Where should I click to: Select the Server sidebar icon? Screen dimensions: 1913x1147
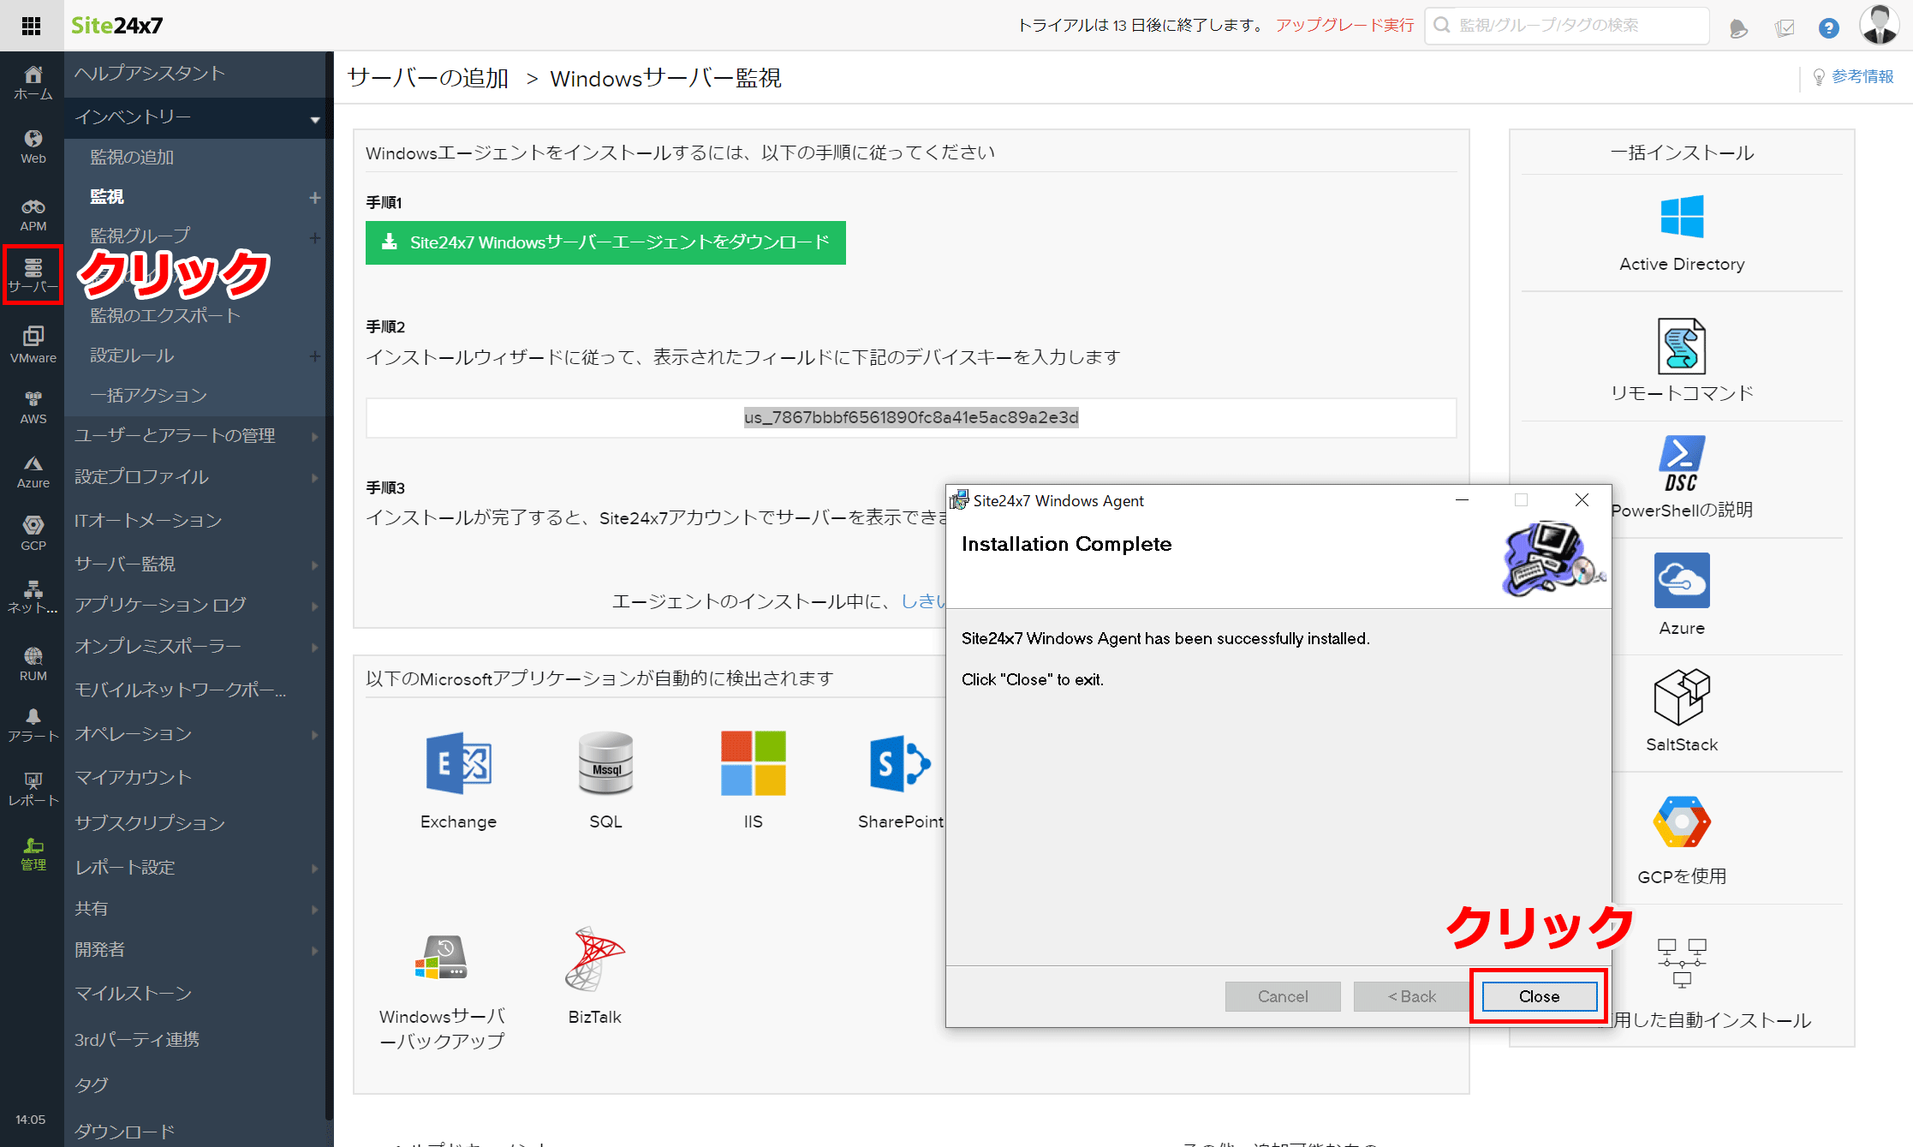pyautogui.click(x=33, y=275)
